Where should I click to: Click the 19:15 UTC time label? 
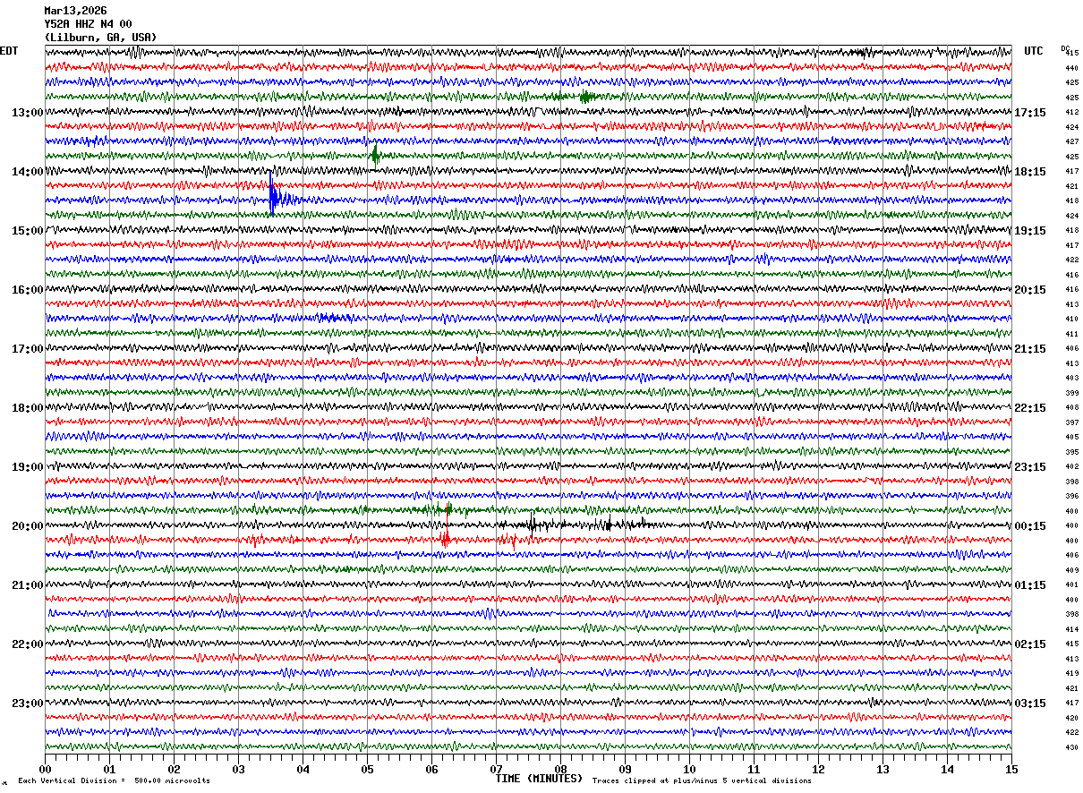click(1030, 231)
